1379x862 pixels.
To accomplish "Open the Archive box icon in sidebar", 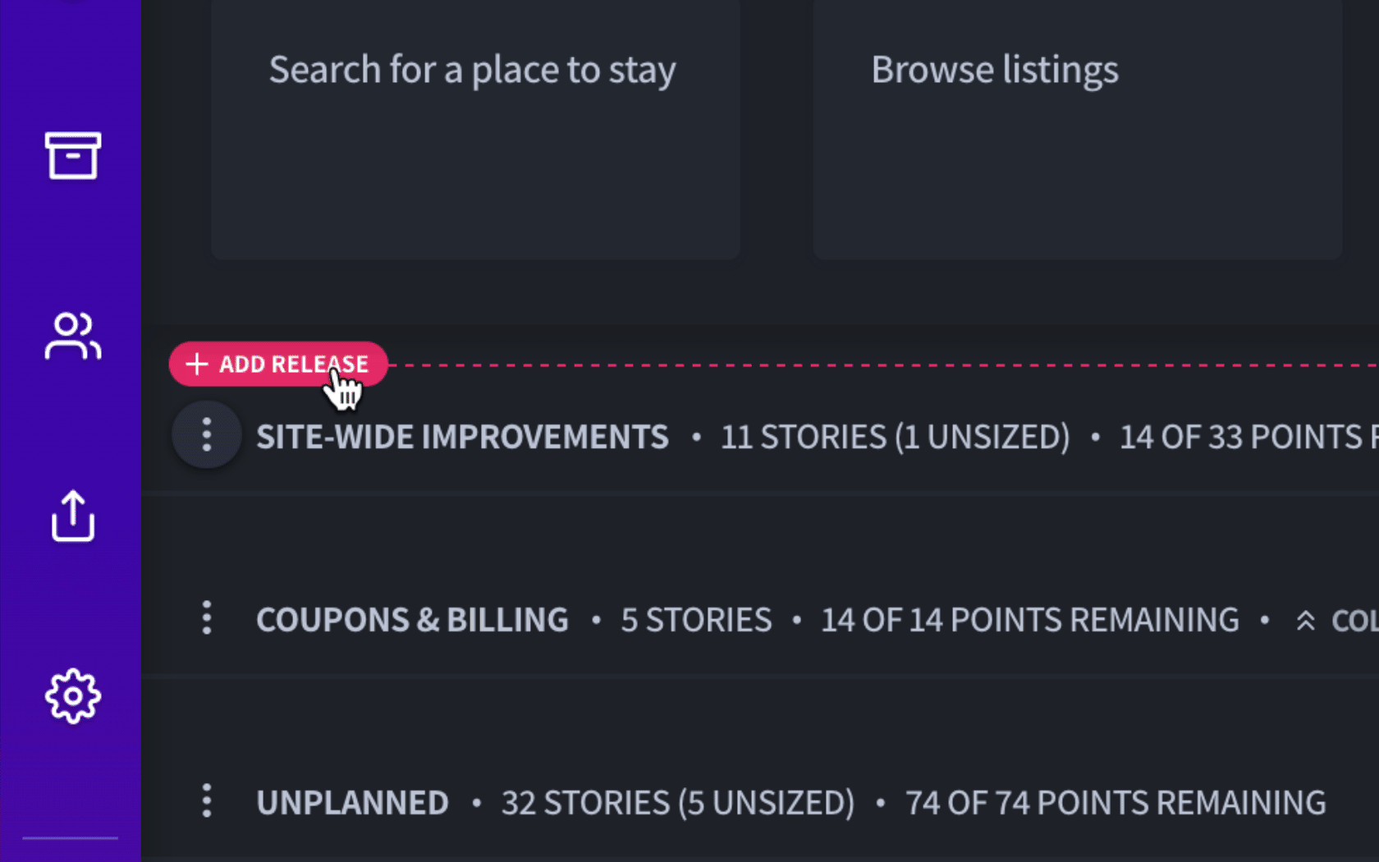I will [x=72, y=155].
